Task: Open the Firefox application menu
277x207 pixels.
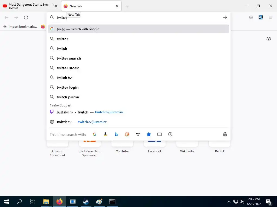Action: 270,17
